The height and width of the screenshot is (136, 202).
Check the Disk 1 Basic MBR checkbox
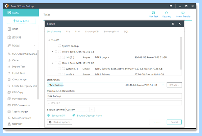tap(56, 63)
